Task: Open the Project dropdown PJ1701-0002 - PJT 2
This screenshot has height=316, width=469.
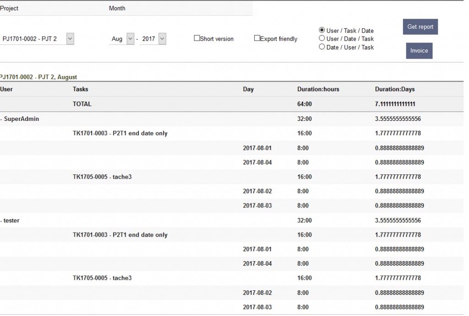Action: click(x=38, y=39)
